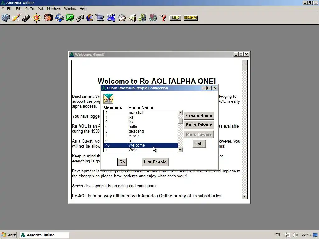Select the Welc room row
This screenshot has height=239, width=319.
click(141, 150)
